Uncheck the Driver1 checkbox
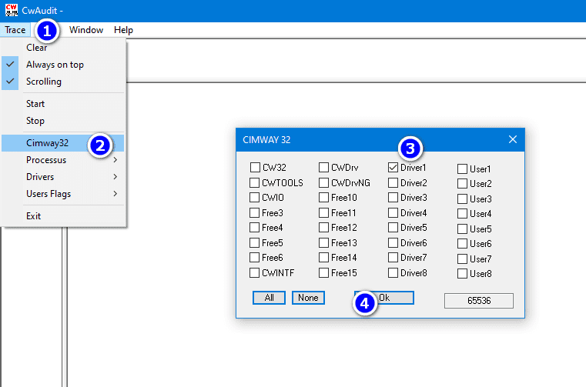The width and height of the screenshot is (586, 387). (393, 167)
